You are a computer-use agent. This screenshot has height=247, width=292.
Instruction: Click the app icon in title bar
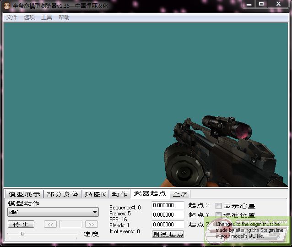click(x=7, y=5)
